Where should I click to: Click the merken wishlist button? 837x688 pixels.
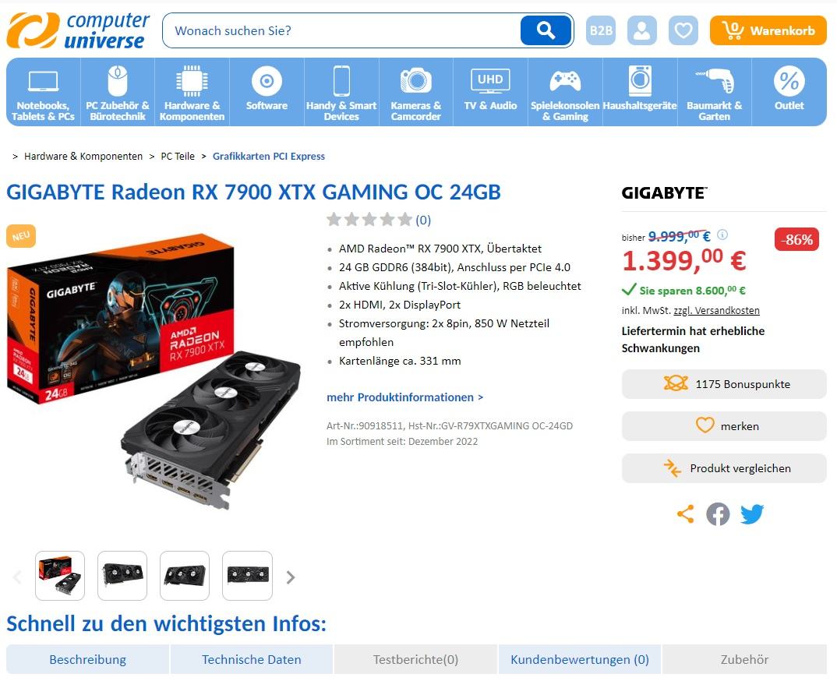(724, 426)
